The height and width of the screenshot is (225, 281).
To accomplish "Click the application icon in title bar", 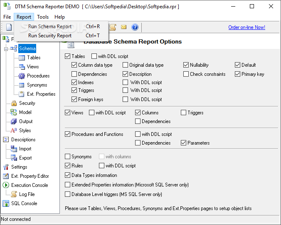I will (x=7, y=6).
